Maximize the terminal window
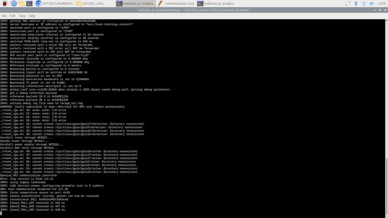388x218 pixels. click(380, 10)
